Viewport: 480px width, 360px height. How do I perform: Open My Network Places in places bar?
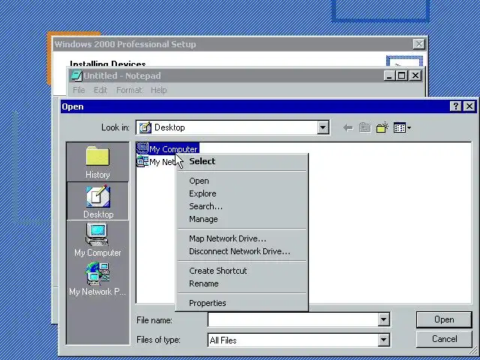(97, 278)
